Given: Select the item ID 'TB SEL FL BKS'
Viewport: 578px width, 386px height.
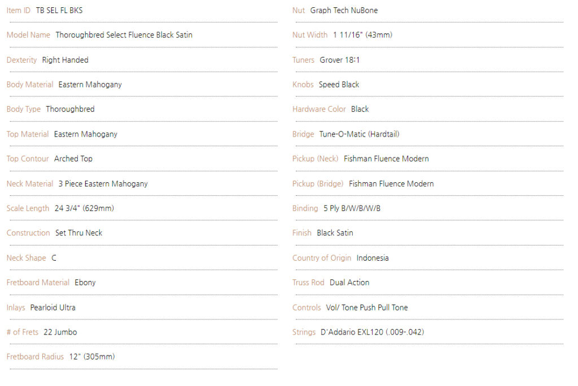Looking at the screenshot, I should point(59,10).
